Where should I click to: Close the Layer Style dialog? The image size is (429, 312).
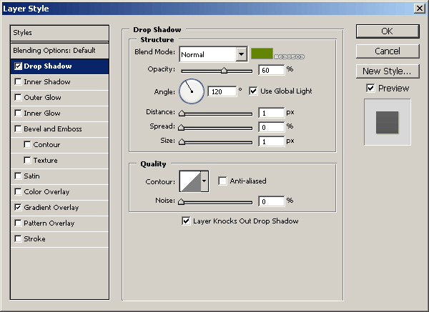click(x=420, y=9)
